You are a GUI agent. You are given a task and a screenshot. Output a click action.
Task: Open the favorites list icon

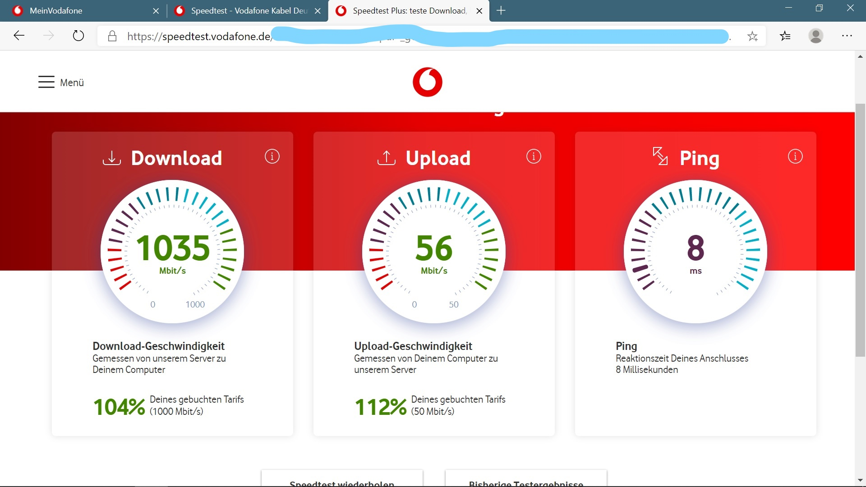[x=785, y=36]
